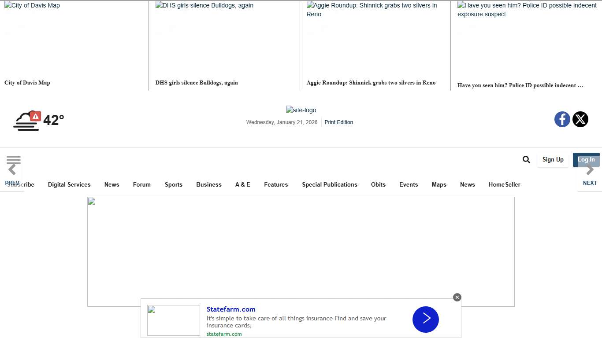Open the weather alert cloud icon
Screen dimensions: 602x338
[x=27, y=120]
